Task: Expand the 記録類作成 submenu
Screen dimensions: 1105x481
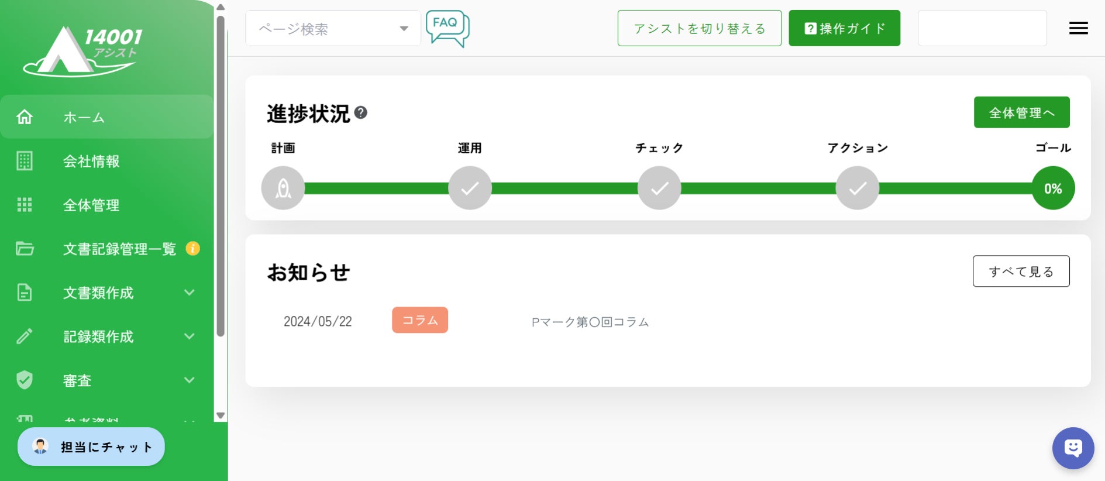Action: pos(189,336)
